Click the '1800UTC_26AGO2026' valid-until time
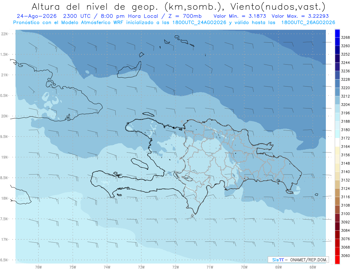 (x=308, y=23)
